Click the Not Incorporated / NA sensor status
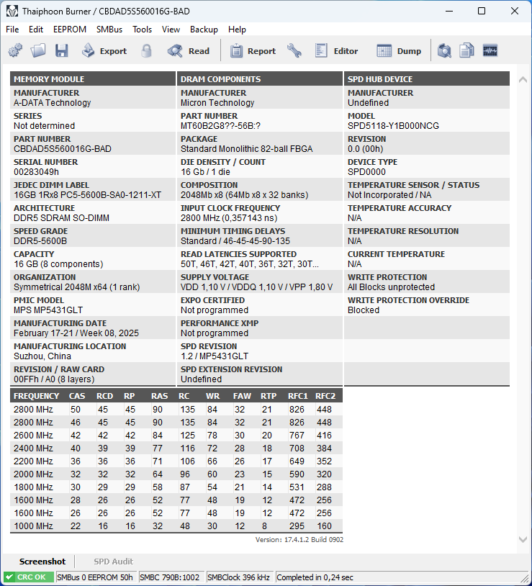Viewport: 532px width, 586px height. pyautogui.click(x=389, y=195)
